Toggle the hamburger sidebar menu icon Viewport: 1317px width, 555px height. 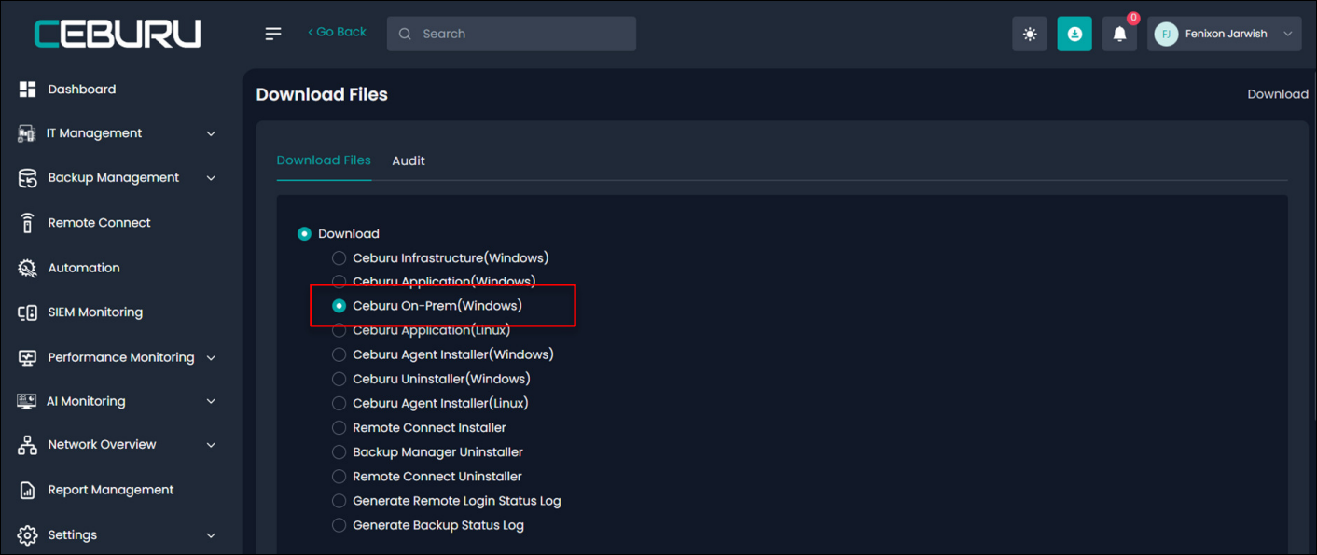pyautogui.click(x=273, y=34)
